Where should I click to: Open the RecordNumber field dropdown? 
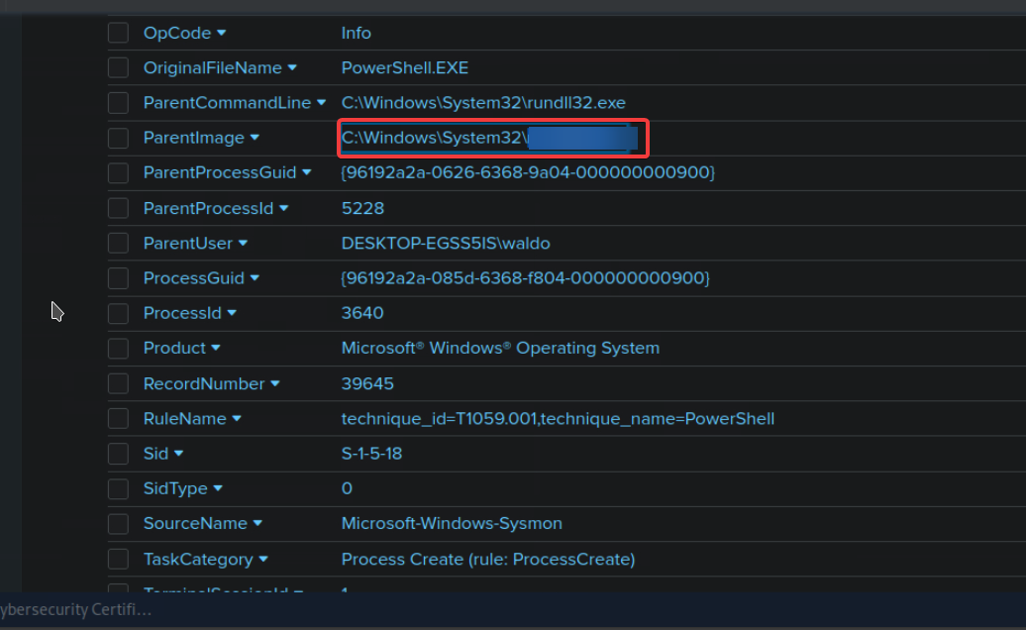click(x=275, y=383)
